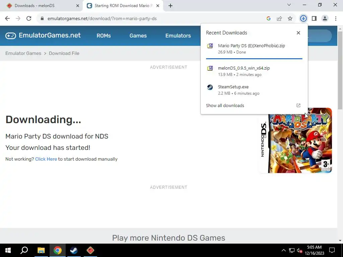Viewport: 343px width, 257px height.
Task: Open the Chrome profile avatar
Action: (x=325, y=19)
